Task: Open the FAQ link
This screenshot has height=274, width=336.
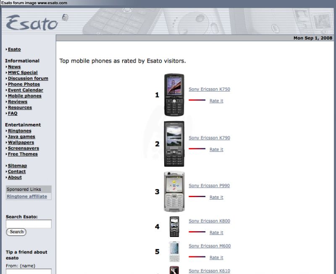Action: point(13,113)
